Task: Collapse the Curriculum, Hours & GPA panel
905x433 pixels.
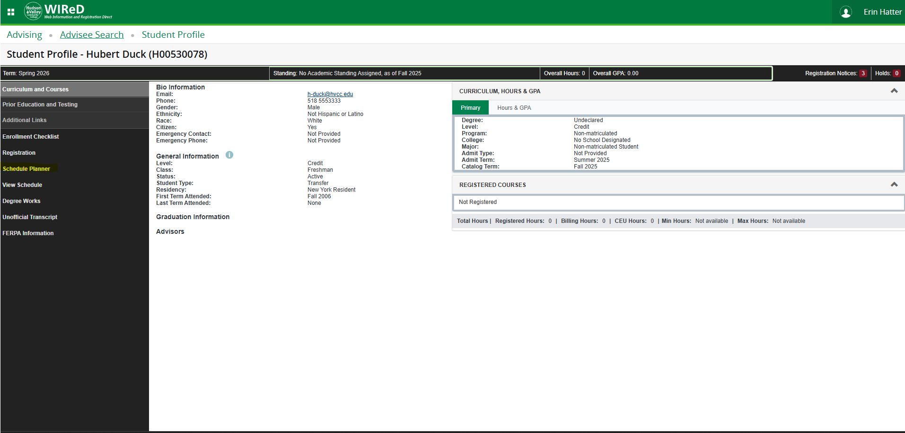Action: (x=894, y=91)
